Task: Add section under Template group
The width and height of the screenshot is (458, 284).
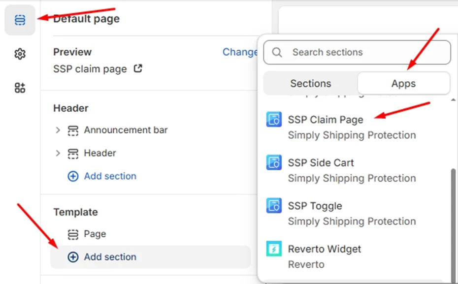Action: pyautogui.click(x=150, y=257)
